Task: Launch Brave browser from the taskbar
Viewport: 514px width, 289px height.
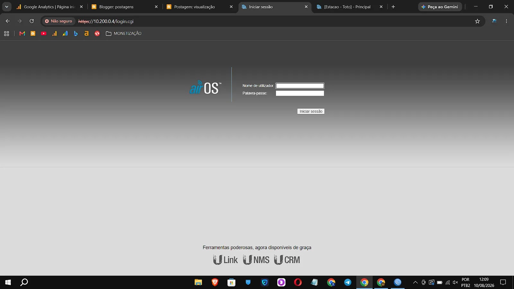Action: point(215,282)
